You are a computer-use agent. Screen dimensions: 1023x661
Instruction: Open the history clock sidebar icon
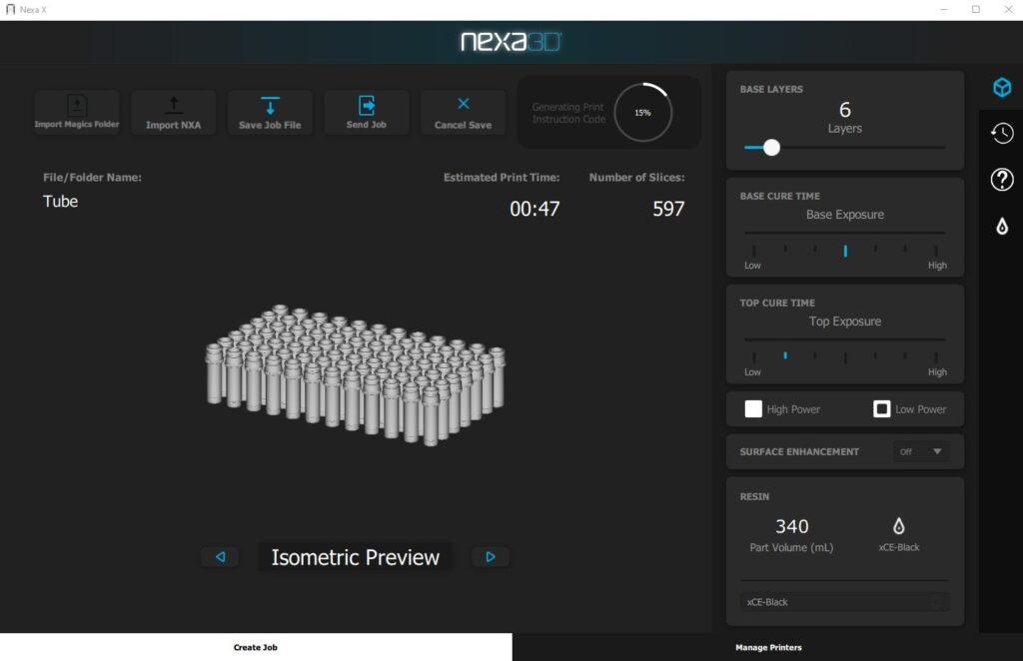point(1002,133)
